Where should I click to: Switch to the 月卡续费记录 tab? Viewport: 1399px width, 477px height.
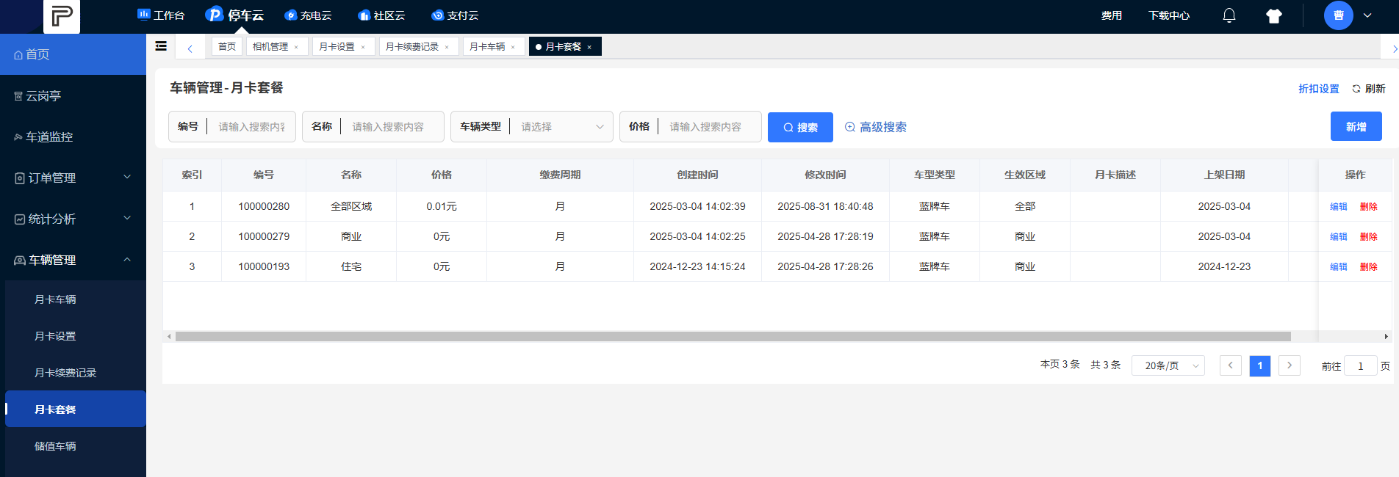tap(412, 46)
